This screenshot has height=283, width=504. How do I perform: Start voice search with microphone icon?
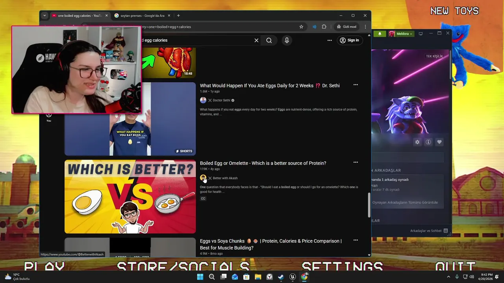287,40
